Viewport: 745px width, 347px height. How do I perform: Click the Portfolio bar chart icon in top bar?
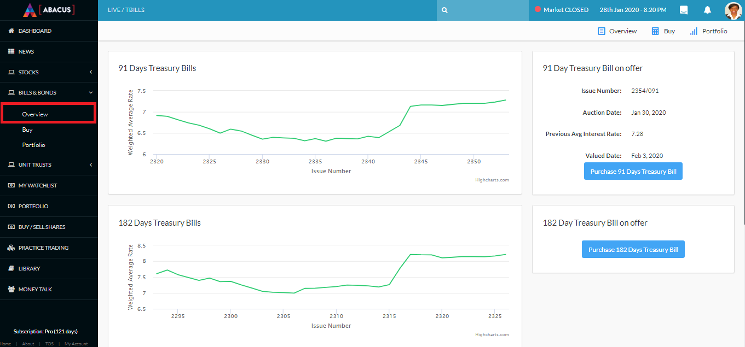pyautogui.click(x=694, y=31)
